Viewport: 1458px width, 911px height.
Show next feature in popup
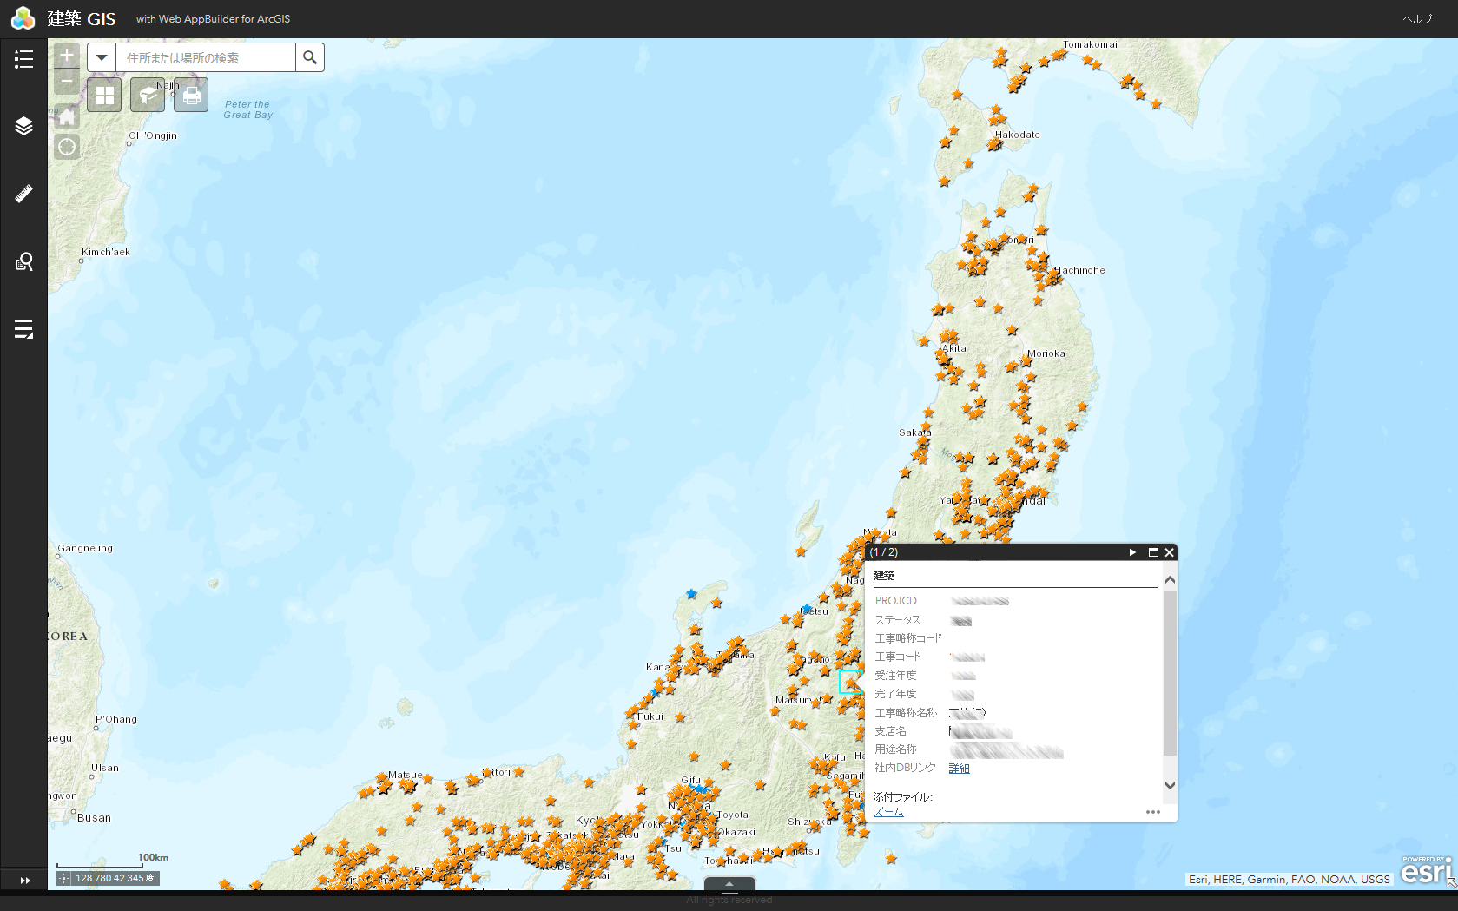pos(1132,552)
